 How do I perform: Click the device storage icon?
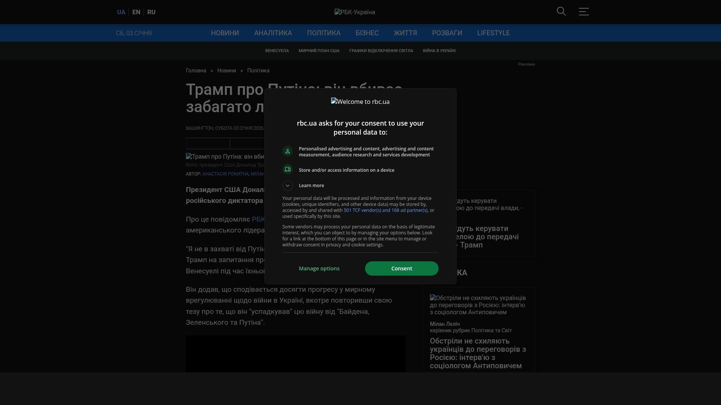point(288,169)
